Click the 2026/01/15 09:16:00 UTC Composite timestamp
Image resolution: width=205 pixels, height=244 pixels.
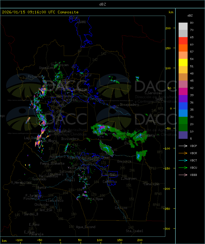(40, 12)
